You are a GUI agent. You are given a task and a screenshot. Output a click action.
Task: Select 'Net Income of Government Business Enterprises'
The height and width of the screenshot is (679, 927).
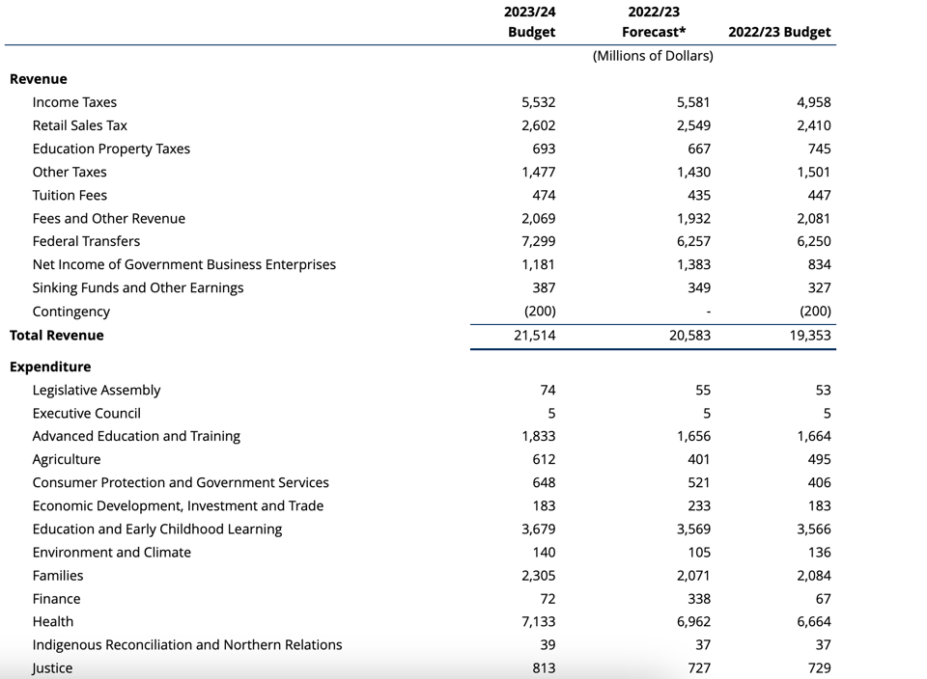(x=183, y=264)
